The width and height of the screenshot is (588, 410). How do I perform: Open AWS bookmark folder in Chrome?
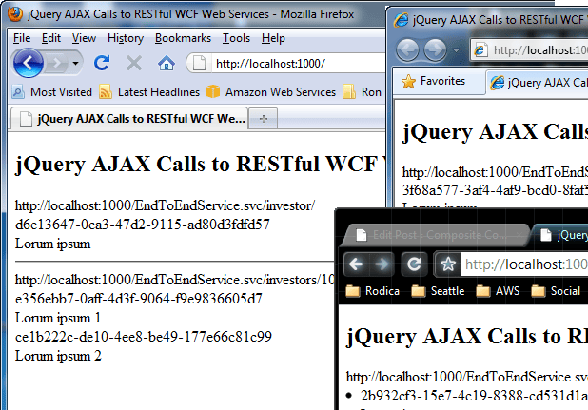tap(498, 291)
